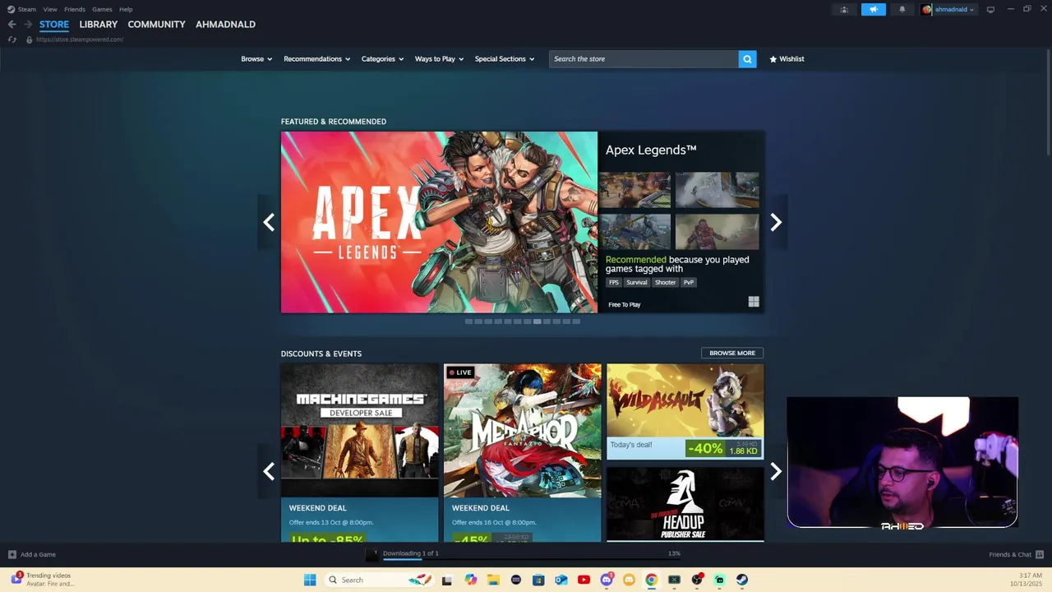Expand the Categories dropdown

pyautogui.click(x=382, y=59)
